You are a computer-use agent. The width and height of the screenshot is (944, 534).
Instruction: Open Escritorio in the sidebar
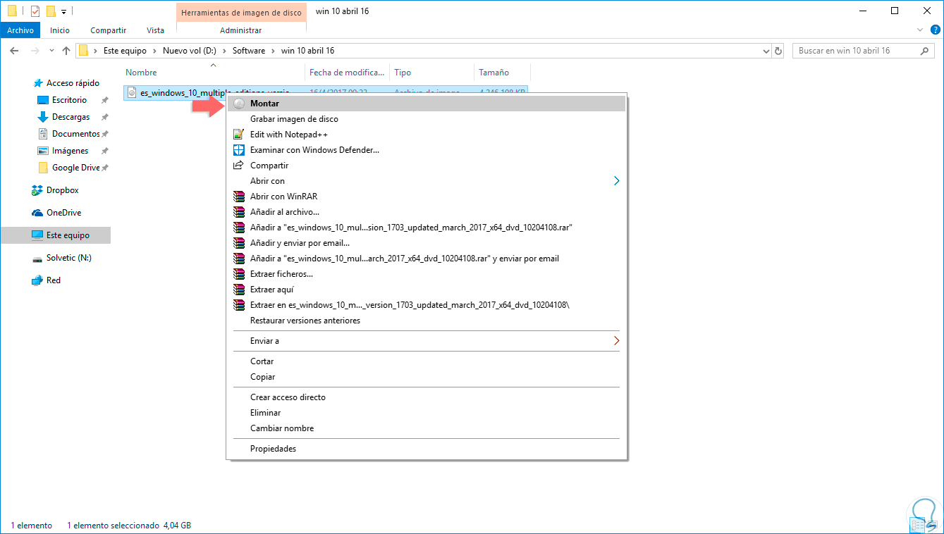click(x=69, y=100)
